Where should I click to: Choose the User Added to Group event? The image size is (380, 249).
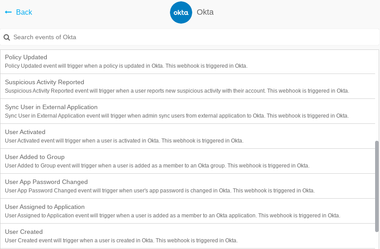click(188, 161)
